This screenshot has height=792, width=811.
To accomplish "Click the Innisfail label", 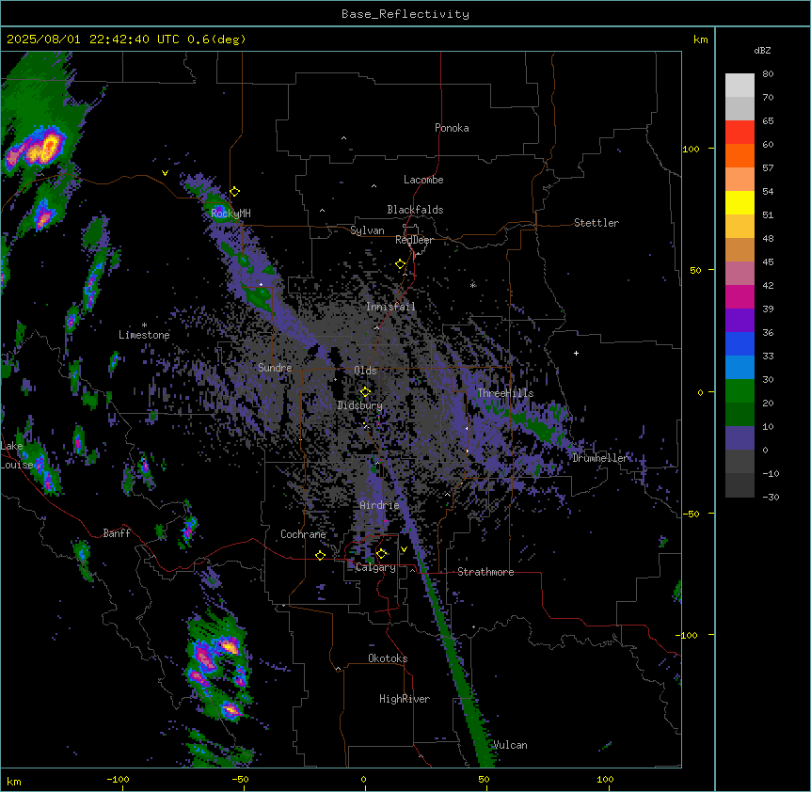I will pos(390,307).
